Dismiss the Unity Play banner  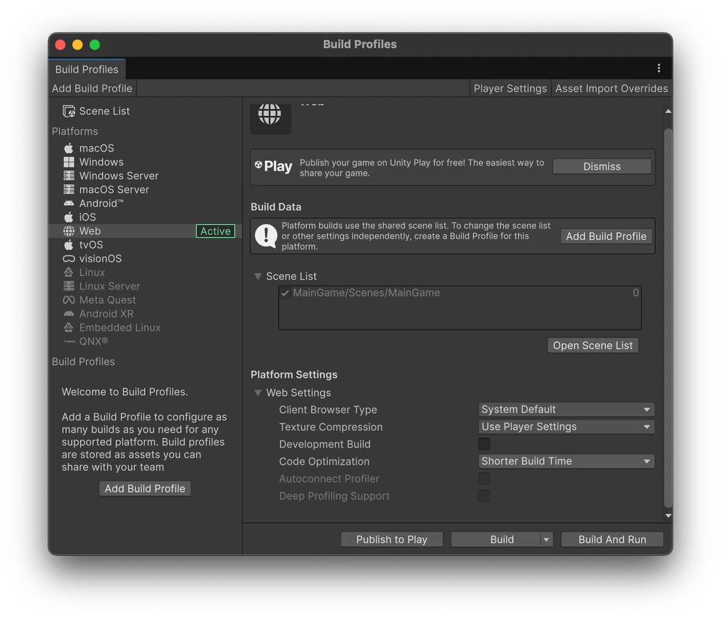(602, 167)
